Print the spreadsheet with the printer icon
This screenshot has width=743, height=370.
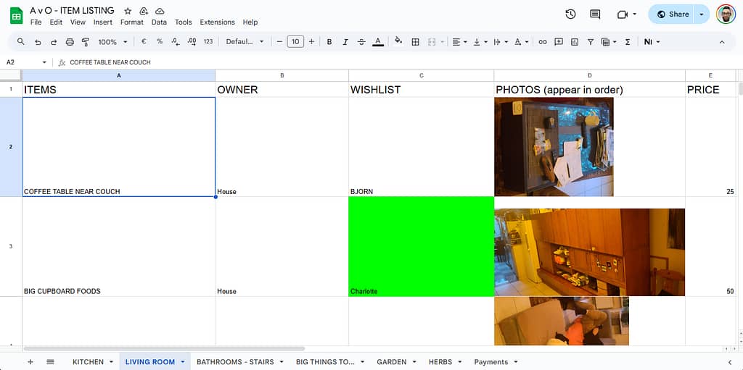coord(70,42)
